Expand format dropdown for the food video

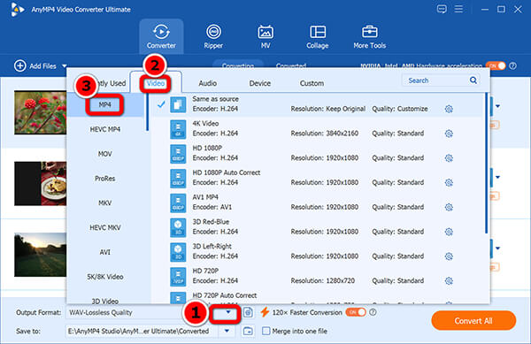click(x=497, y=177)
